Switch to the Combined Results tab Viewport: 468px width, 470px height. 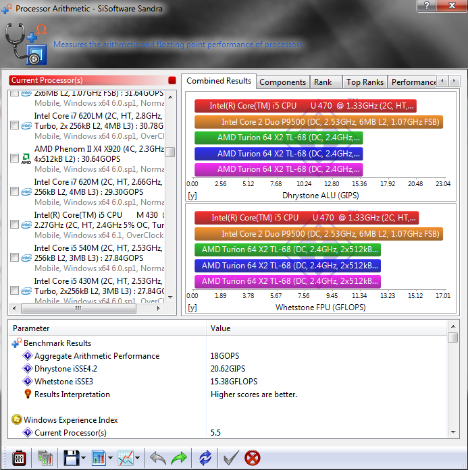click(219, 81)
